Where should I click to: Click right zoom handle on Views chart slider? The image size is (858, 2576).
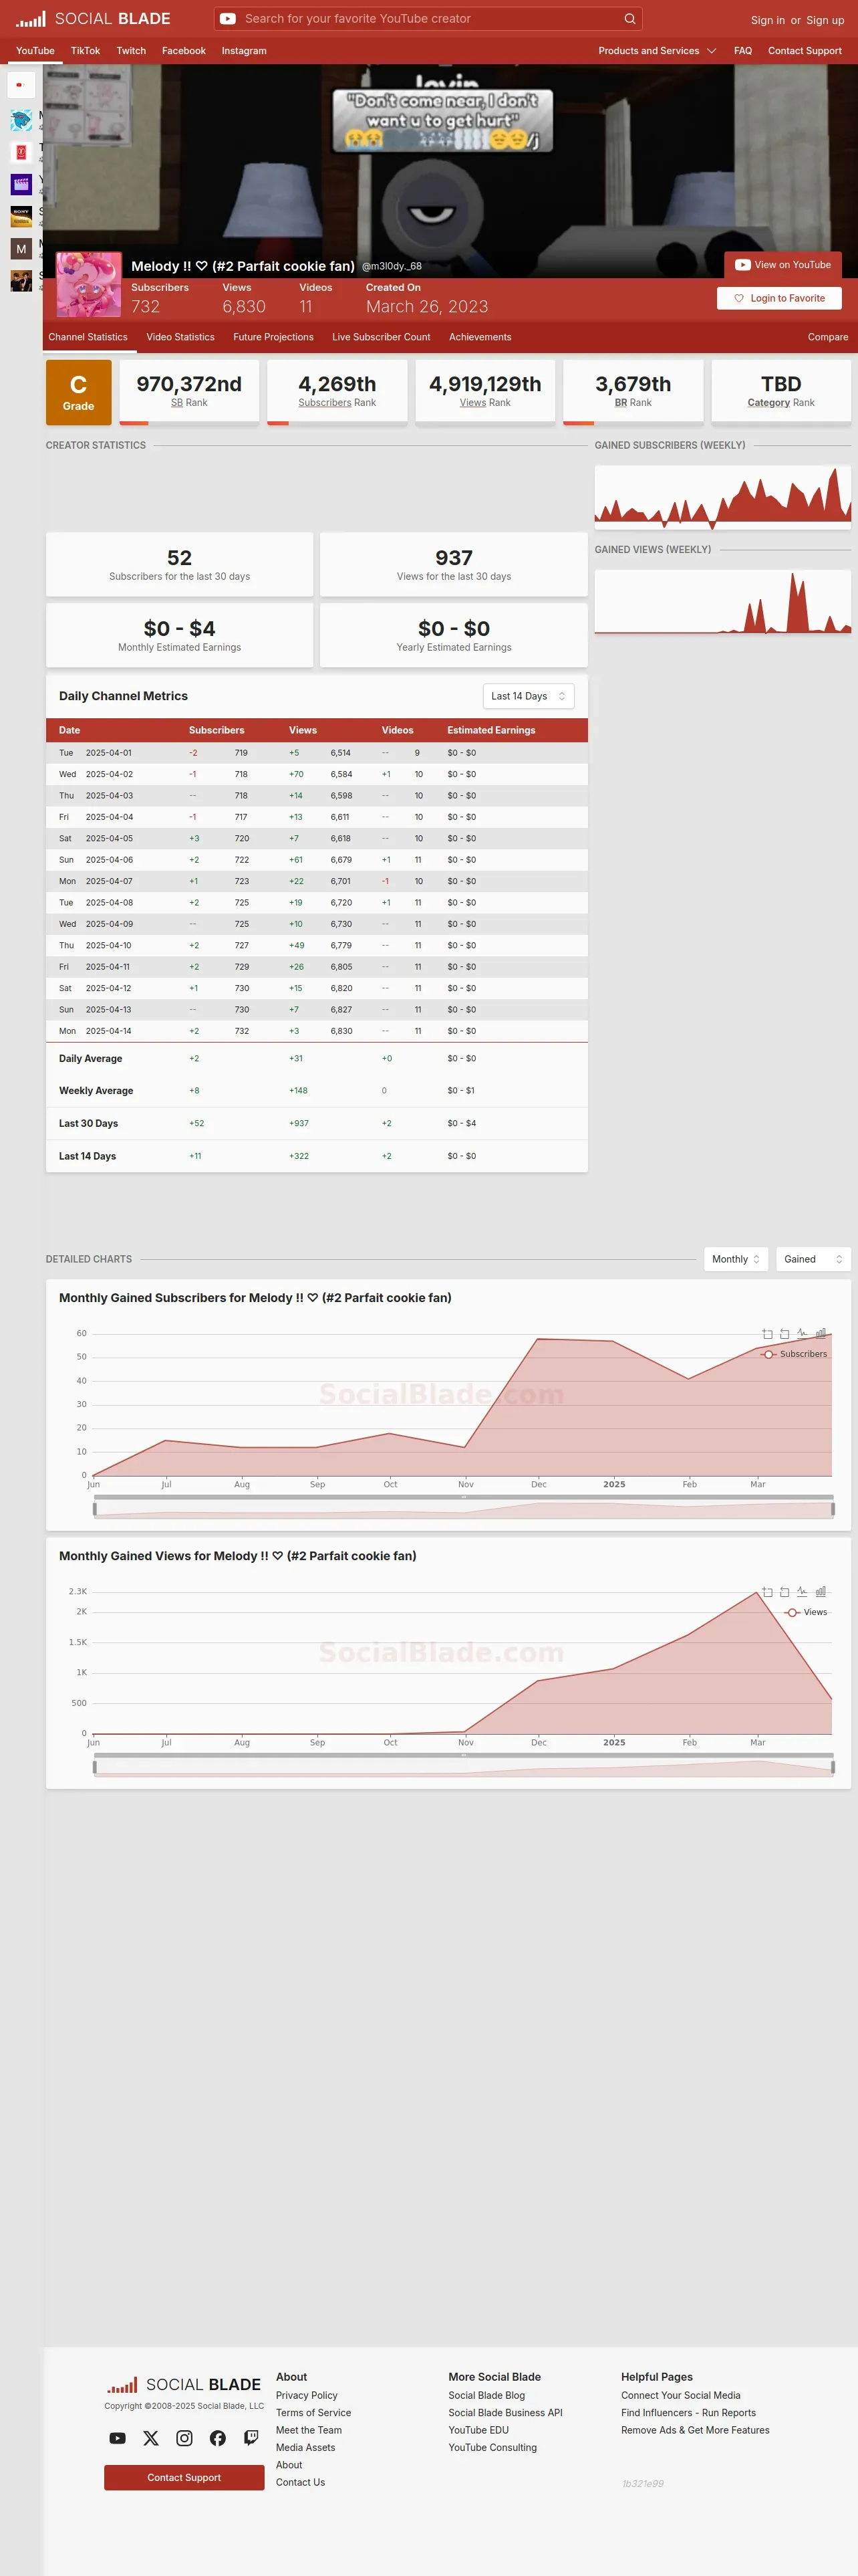[x=833, y=1767]
